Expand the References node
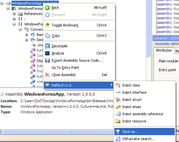Image resolution: width=179 pixels, height=142 pixels. (14, 14)
